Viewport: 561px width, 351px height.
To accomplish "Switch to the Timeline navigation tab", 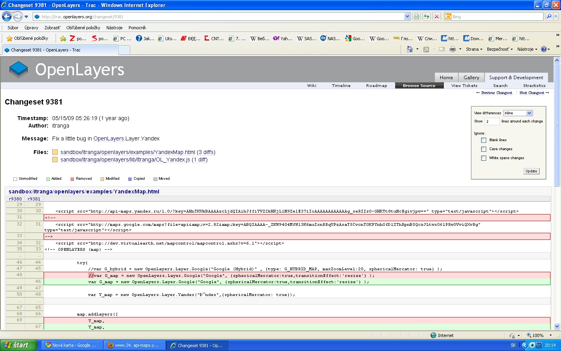I will click(x=341, y=85).
